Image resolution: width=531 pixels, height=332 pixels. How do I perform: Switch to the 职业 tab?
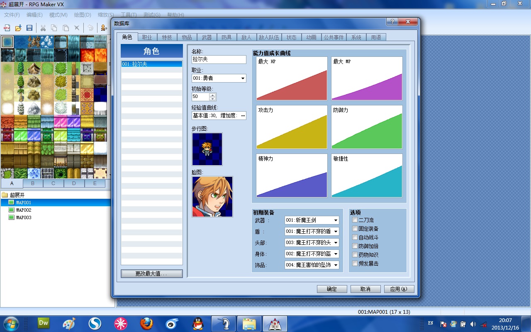(x=147, y=37)
